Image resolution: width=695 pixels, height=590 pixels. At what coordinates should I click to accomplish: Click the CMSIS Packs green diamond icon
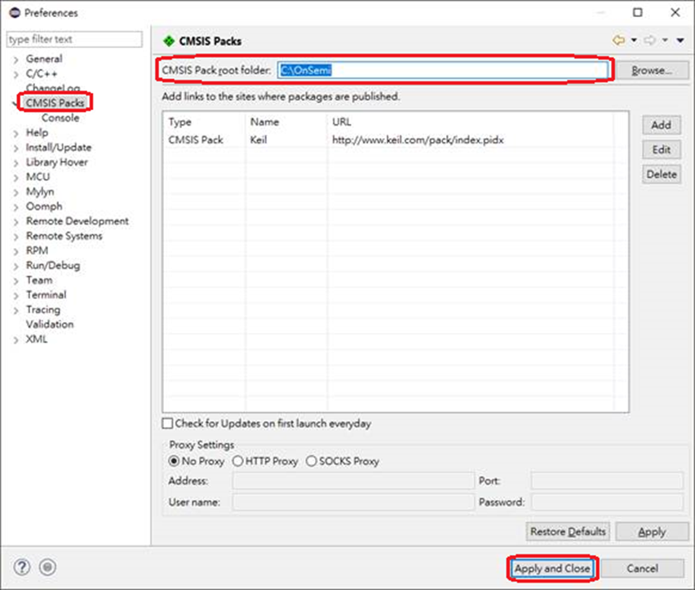[x=169, y=41]
